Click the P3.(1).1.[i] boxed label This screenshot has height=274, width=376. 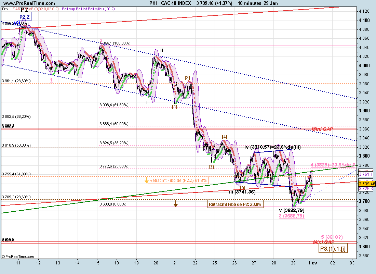coord(333,249)
